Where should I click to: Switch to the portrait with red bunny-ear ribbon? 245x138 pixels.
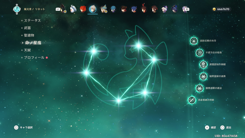tap(144, 9)
